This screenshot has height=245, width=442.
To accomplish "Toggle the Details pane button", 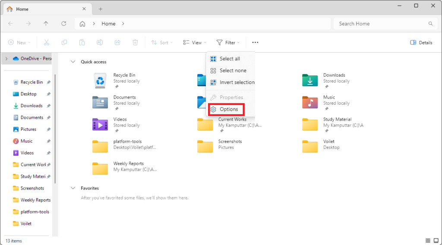I will (x=421, y=43).
